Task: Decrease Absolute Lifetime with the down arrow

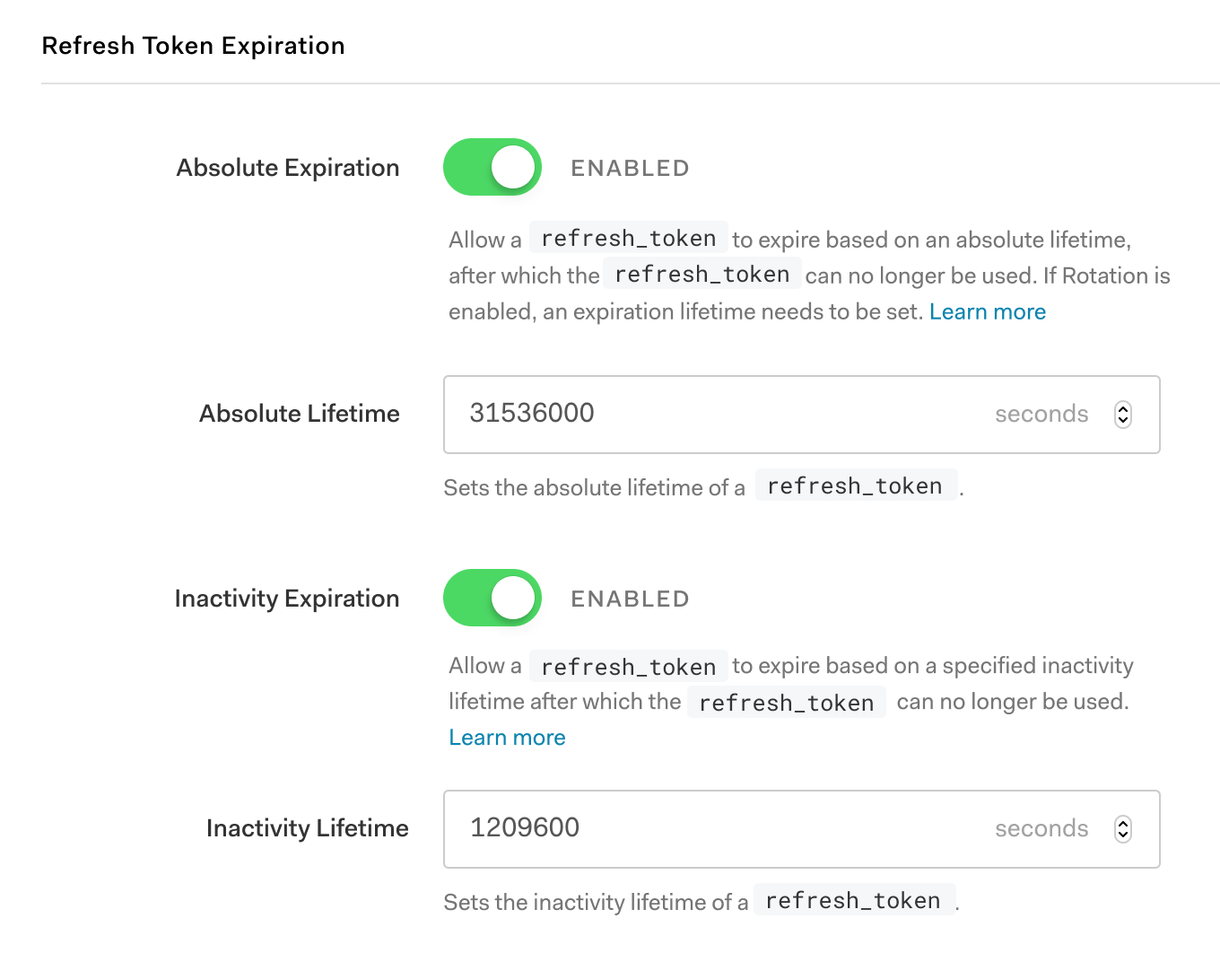Action: [x=1123, y=420]
